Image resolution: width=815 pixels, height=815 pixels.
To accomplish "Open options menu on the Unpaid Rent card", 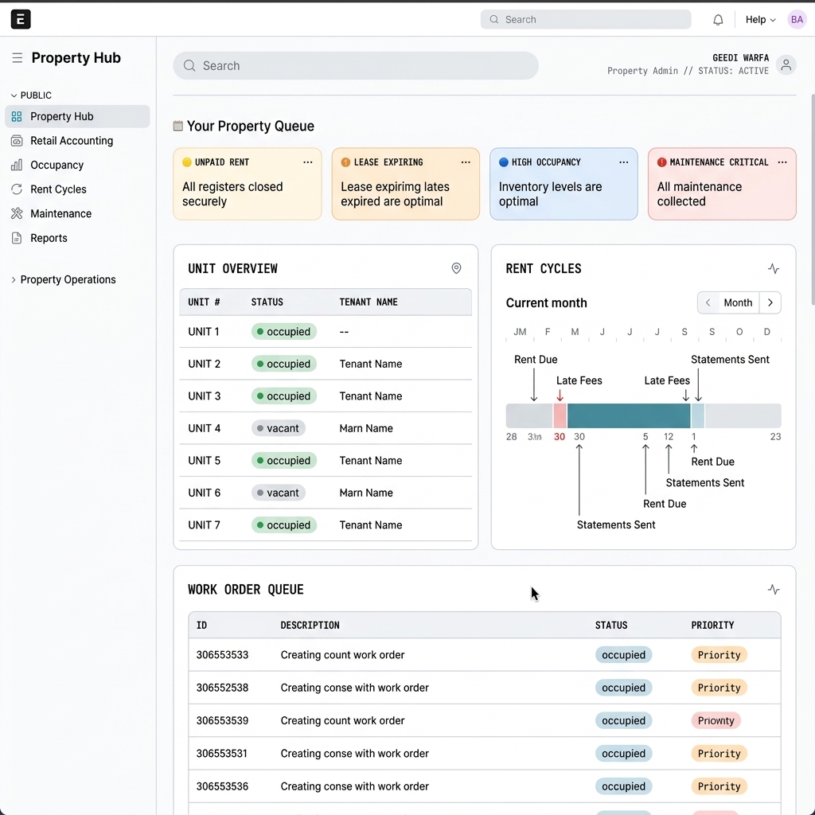I will click(308, 162).
